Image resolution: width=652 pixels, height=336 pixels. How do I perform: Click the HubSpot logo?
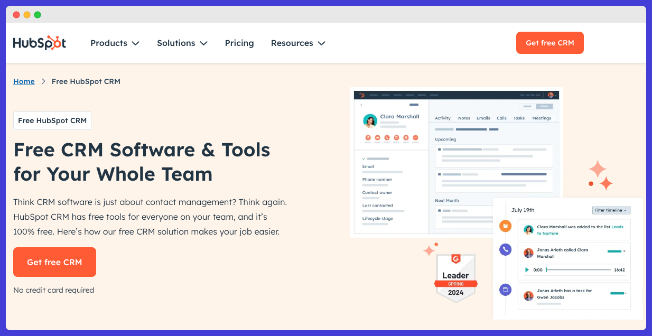40,43
